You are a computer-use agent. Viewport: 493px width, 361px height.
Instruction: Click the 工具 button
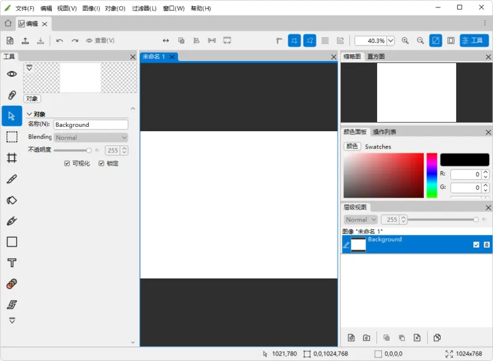coord(474,41)
